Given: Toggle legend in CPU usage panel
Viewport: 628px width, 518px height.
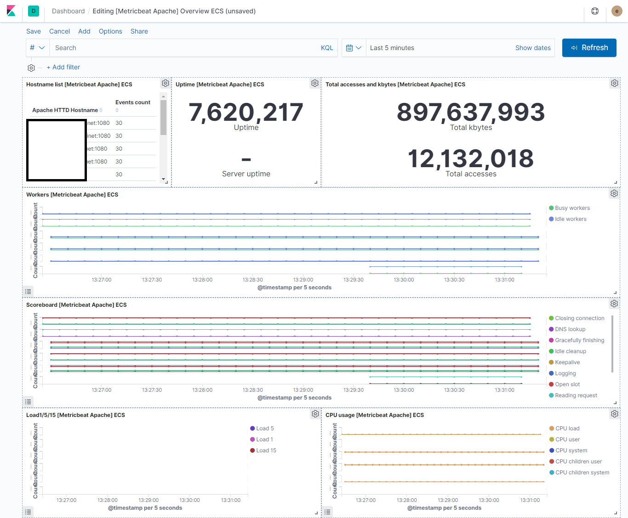Looking at the screenshot, I should click(327, 512).
